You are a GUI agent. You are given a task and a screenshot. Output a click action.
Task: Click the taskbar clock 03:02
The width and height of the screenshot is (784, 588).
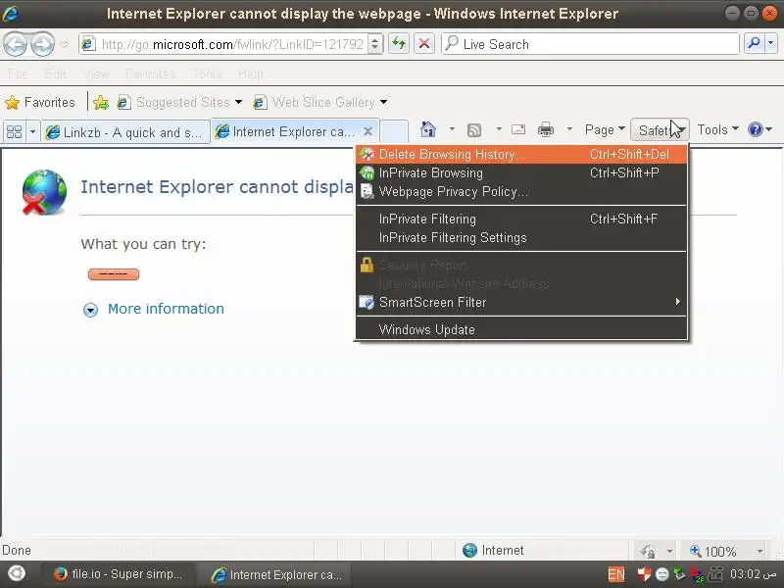(x=753, y=574)
